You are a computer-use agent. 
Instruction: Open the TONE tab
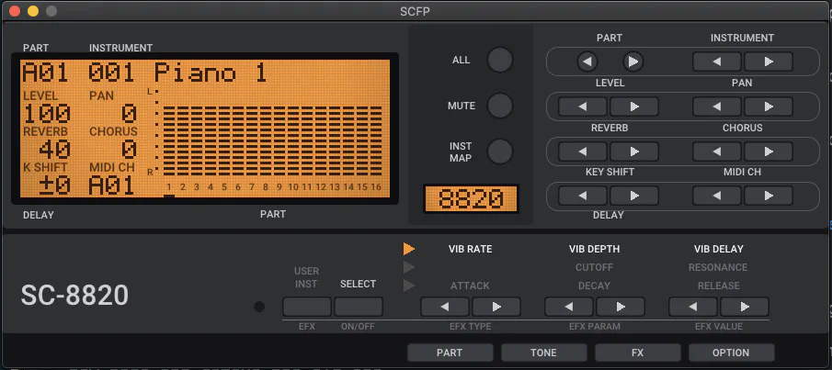click(x=544, y=353)
